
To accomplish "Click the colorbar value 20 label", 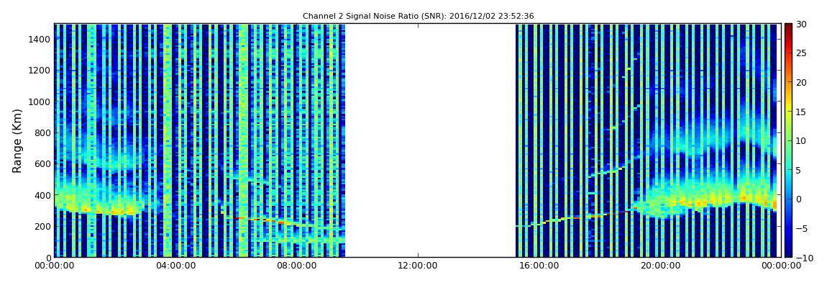I will point(801,82).
